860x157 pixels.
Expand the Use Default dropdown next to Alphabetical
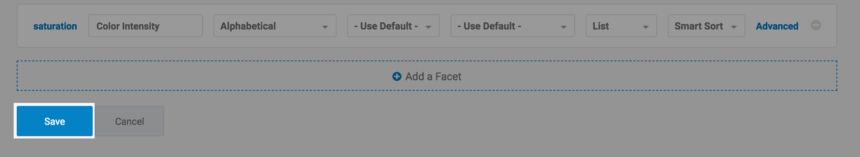(x=393, y=26)
